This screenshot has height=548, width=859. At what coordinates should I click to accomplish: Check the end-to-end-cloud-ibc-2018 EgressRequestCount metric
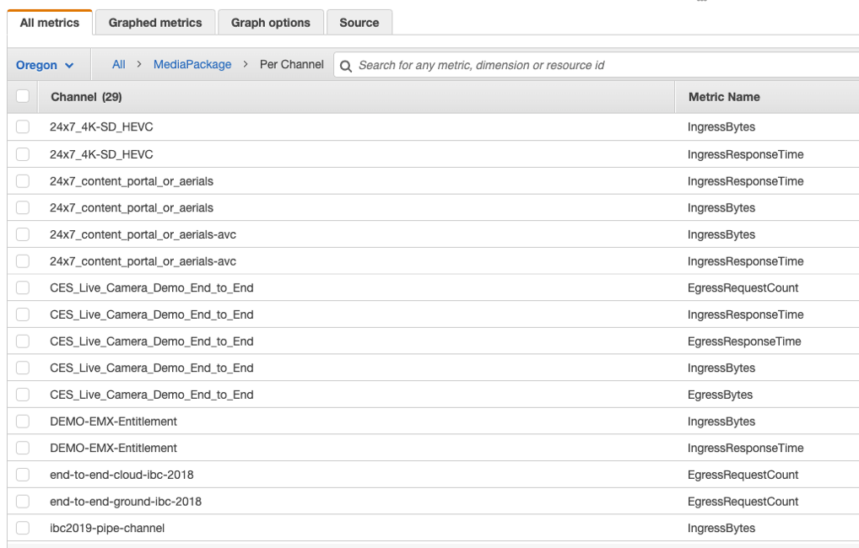(x=22, y=474)
